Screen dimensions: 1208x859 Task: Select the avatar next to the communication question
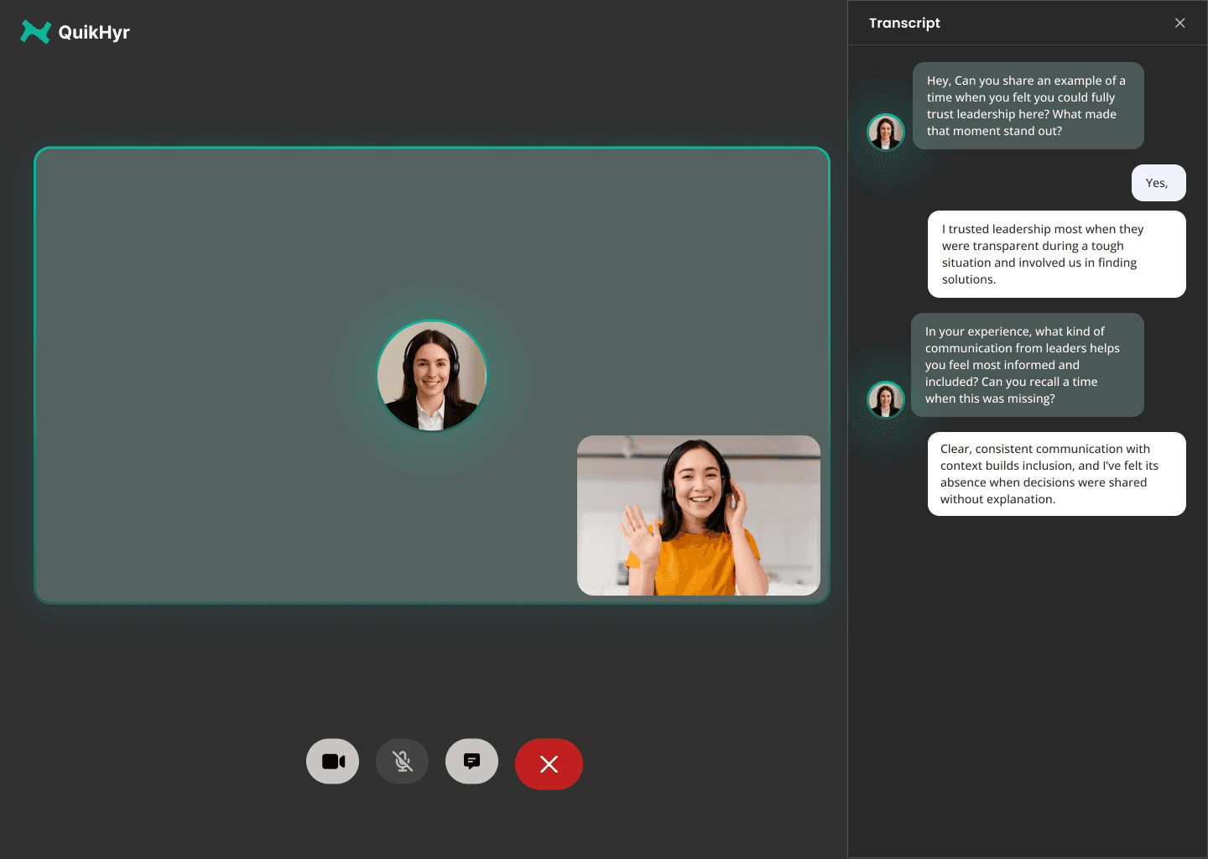(x=886, y=400)
